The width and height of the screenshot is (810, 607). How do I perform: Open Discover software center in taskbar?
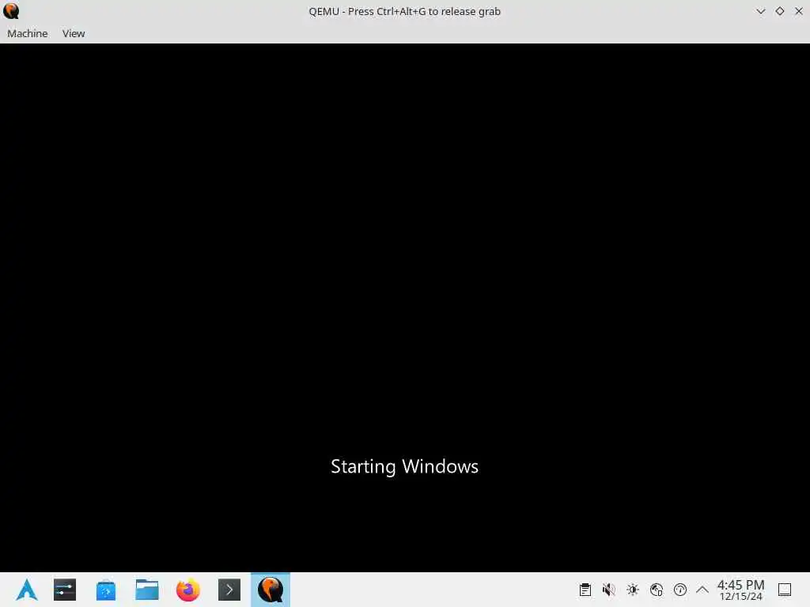pos(106,590)
